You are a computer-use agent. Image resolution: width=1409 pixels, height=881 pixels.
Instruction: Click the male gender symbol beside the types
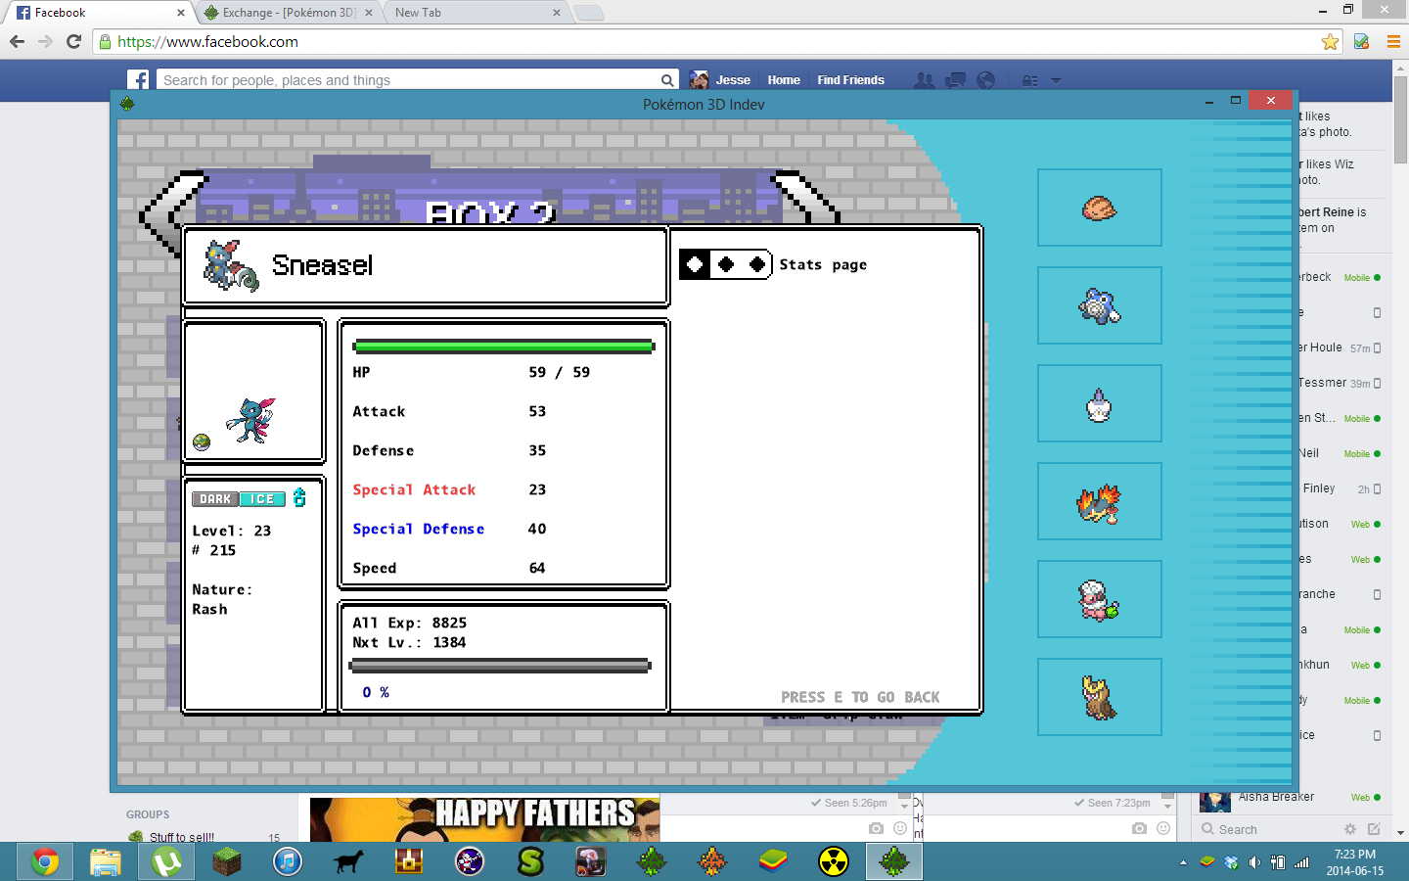pos(299,497)
